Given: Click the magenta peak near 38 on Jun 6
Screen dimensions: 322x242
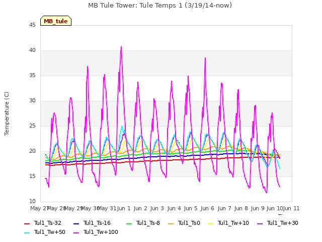Looking at the screenshot, I should coord(205,58).
